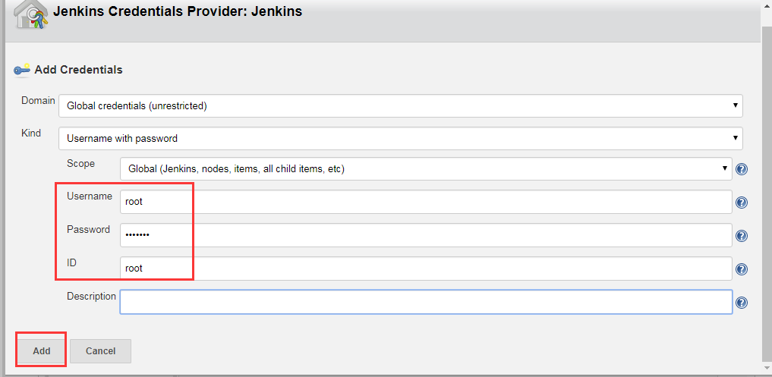Open the Scope selection dropdown
Screen dimensions: 772x377
click(x=425, y=169)
